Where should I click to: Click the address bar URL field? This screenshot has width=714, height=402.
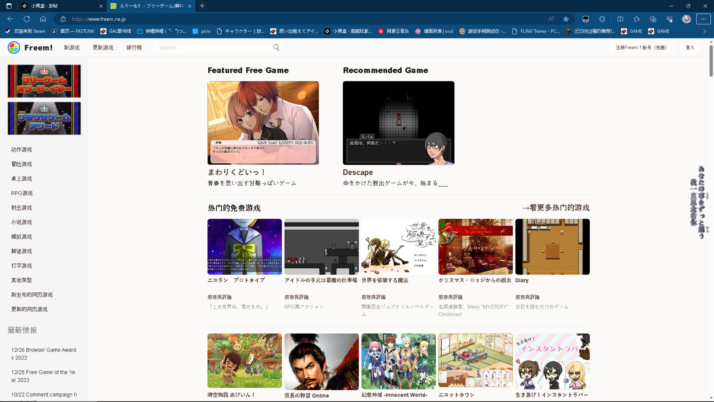(306, 19)
